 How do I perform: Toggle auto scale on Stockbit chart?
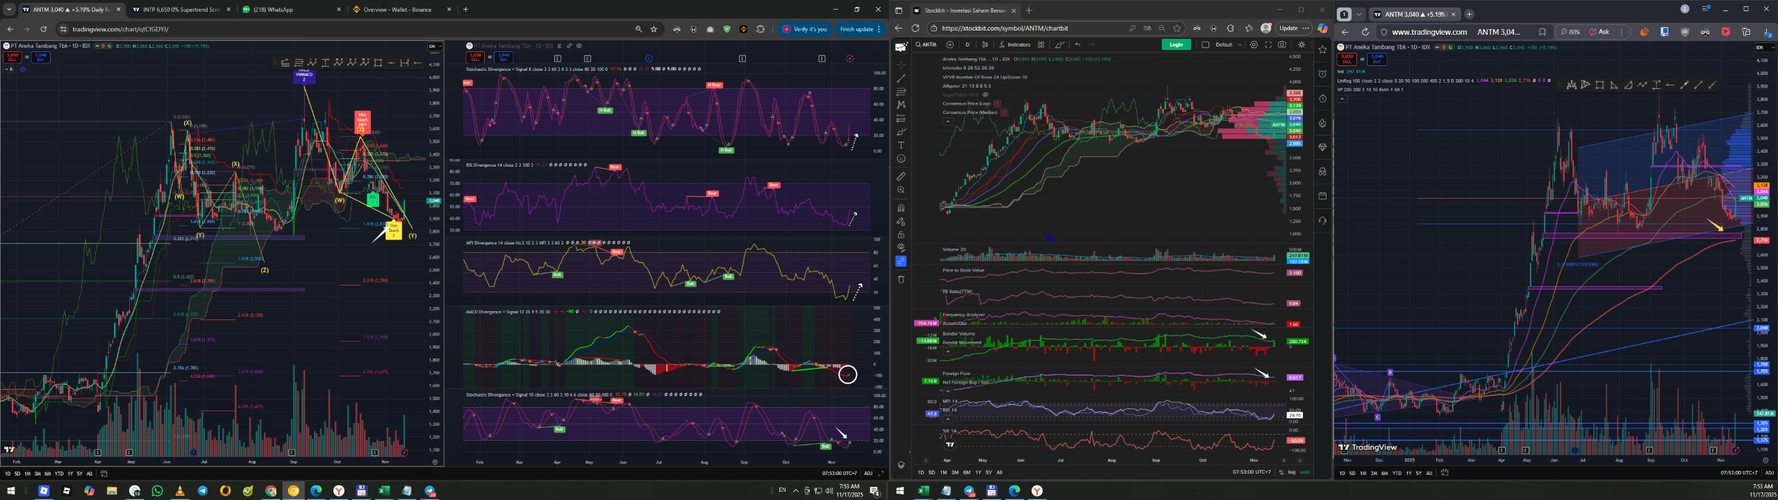(1305, 472)
